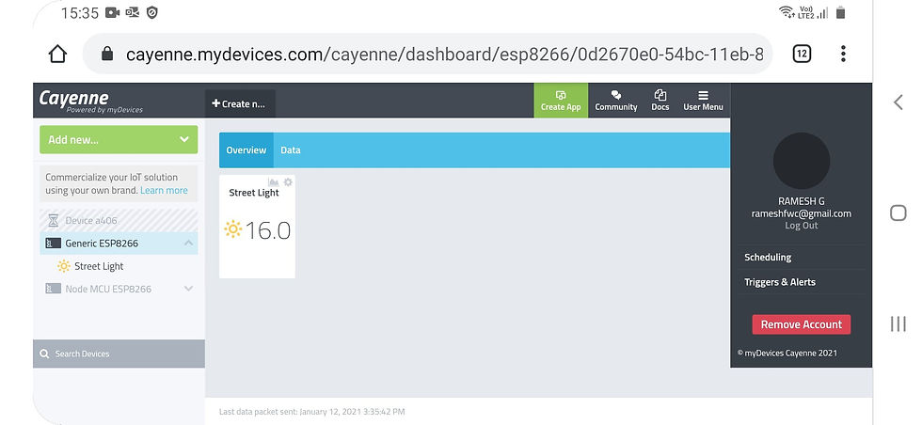Switch to the Data tab
Screen dimensions: 922x425
coord(291,150)
